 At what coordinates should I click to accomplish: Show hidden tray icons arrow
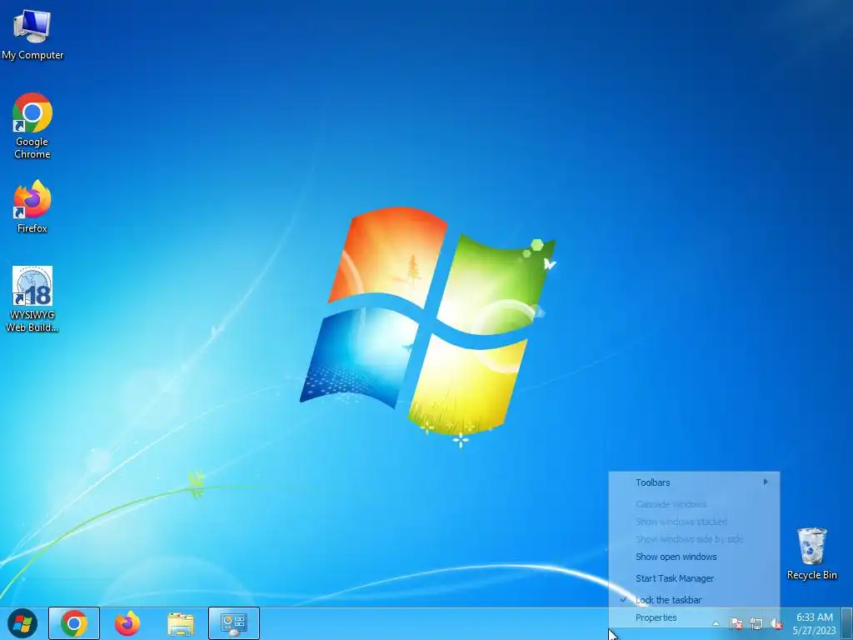pos(716,623)
